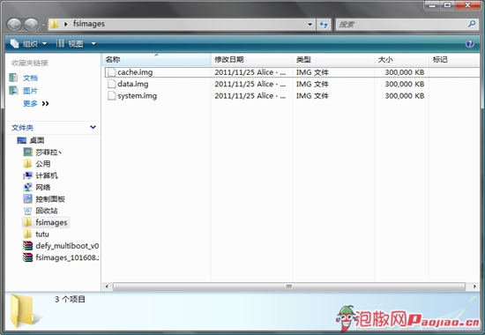Show more favorite links via 更多
The image size is (485, 335).
tap(36, 103)
